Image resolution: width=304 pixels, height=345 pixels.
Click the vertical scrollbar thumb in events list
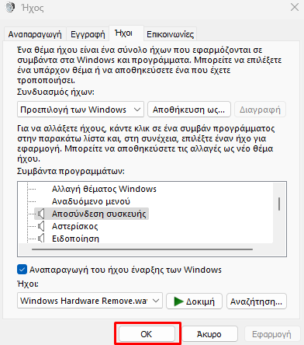[279, 204]
